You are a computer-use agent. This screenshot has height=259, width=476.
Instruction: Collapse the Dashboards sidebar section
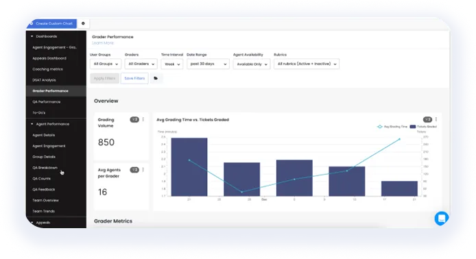44,36
